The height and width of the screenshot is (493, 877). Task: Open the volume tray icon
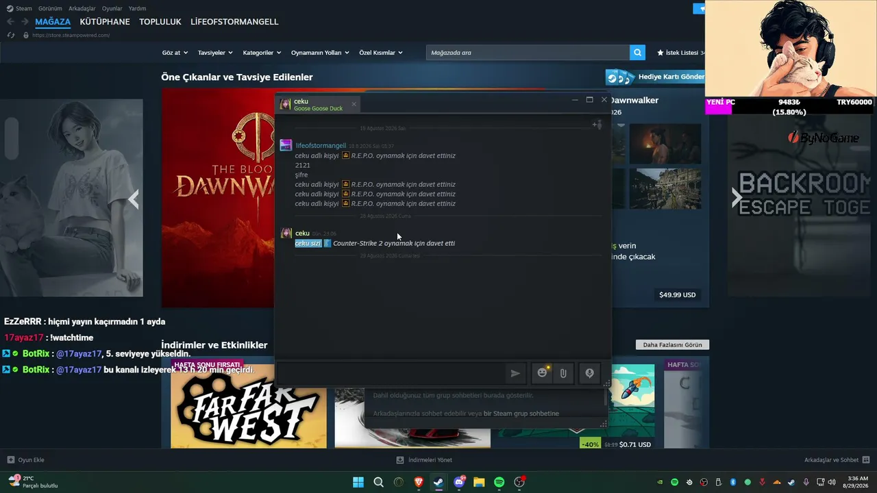pos(831,482)
